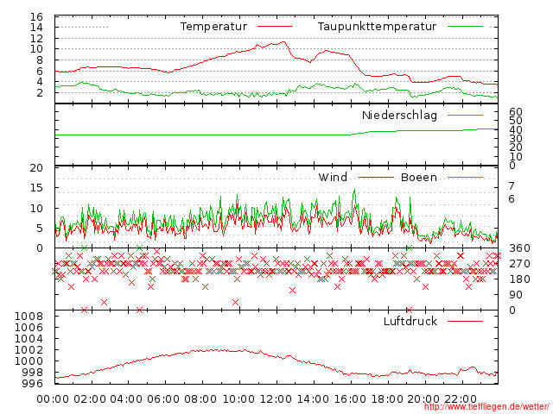
Task: Select the 04:00 time axis label
Action: tap(127, 398)
